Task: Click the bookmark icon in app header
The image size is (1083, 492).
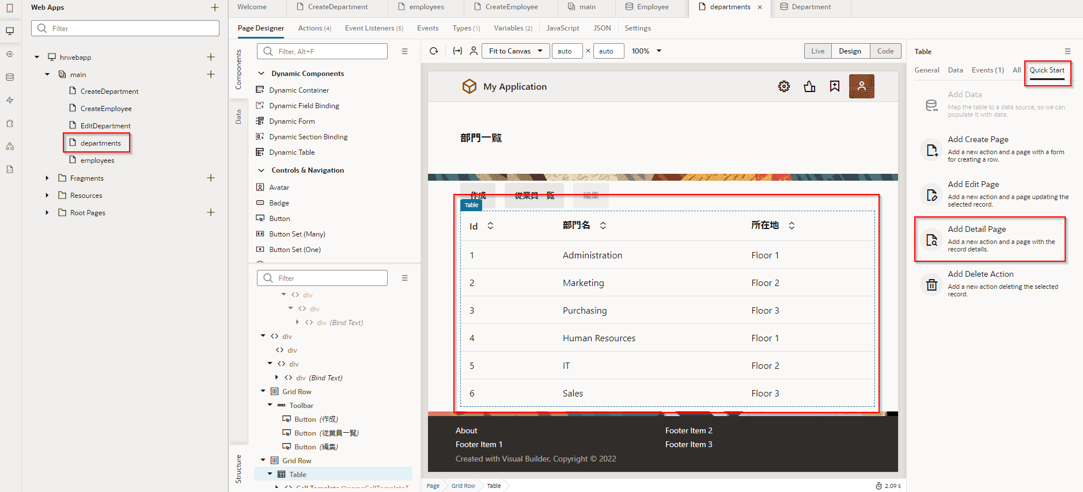Action: pyautogui.click(x=835, y=86)
